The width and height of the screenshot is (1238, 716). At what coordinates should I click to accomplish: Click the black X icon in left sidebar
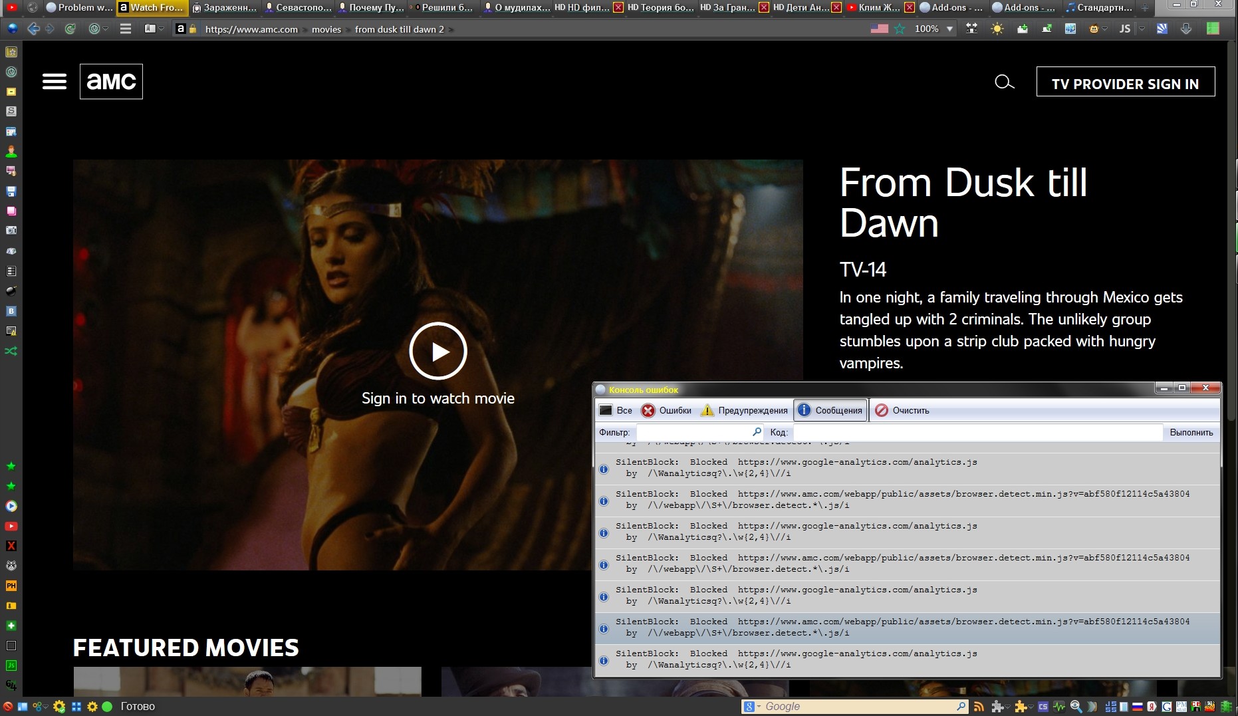(11, 546)
